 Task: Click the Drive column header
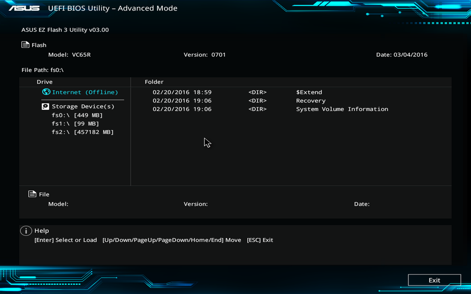(x=45, y=82)
